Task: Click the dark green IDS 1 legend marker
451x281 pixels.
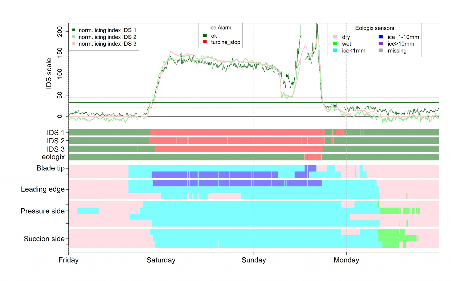Action: click(74, 30)
